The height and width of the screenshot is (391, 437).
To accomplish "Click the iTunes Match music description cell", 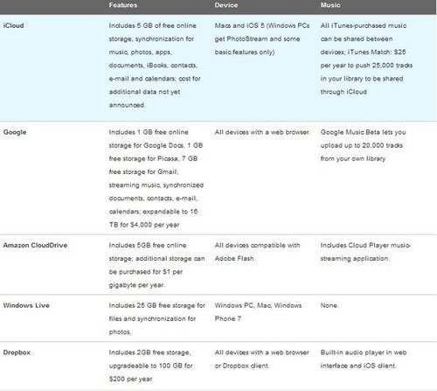I will [x=366, y=59].
